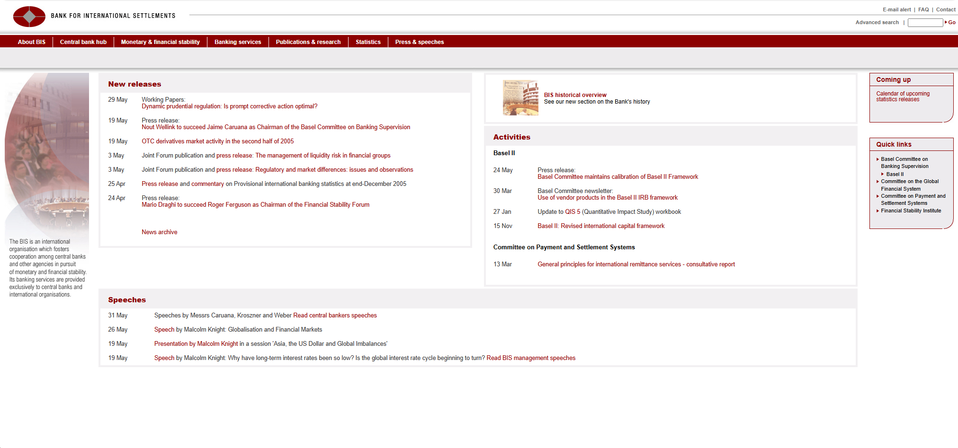This screenshot has height=448, width=958.
Task: Click Read BIS management speeches link
Action: (531, 358)
